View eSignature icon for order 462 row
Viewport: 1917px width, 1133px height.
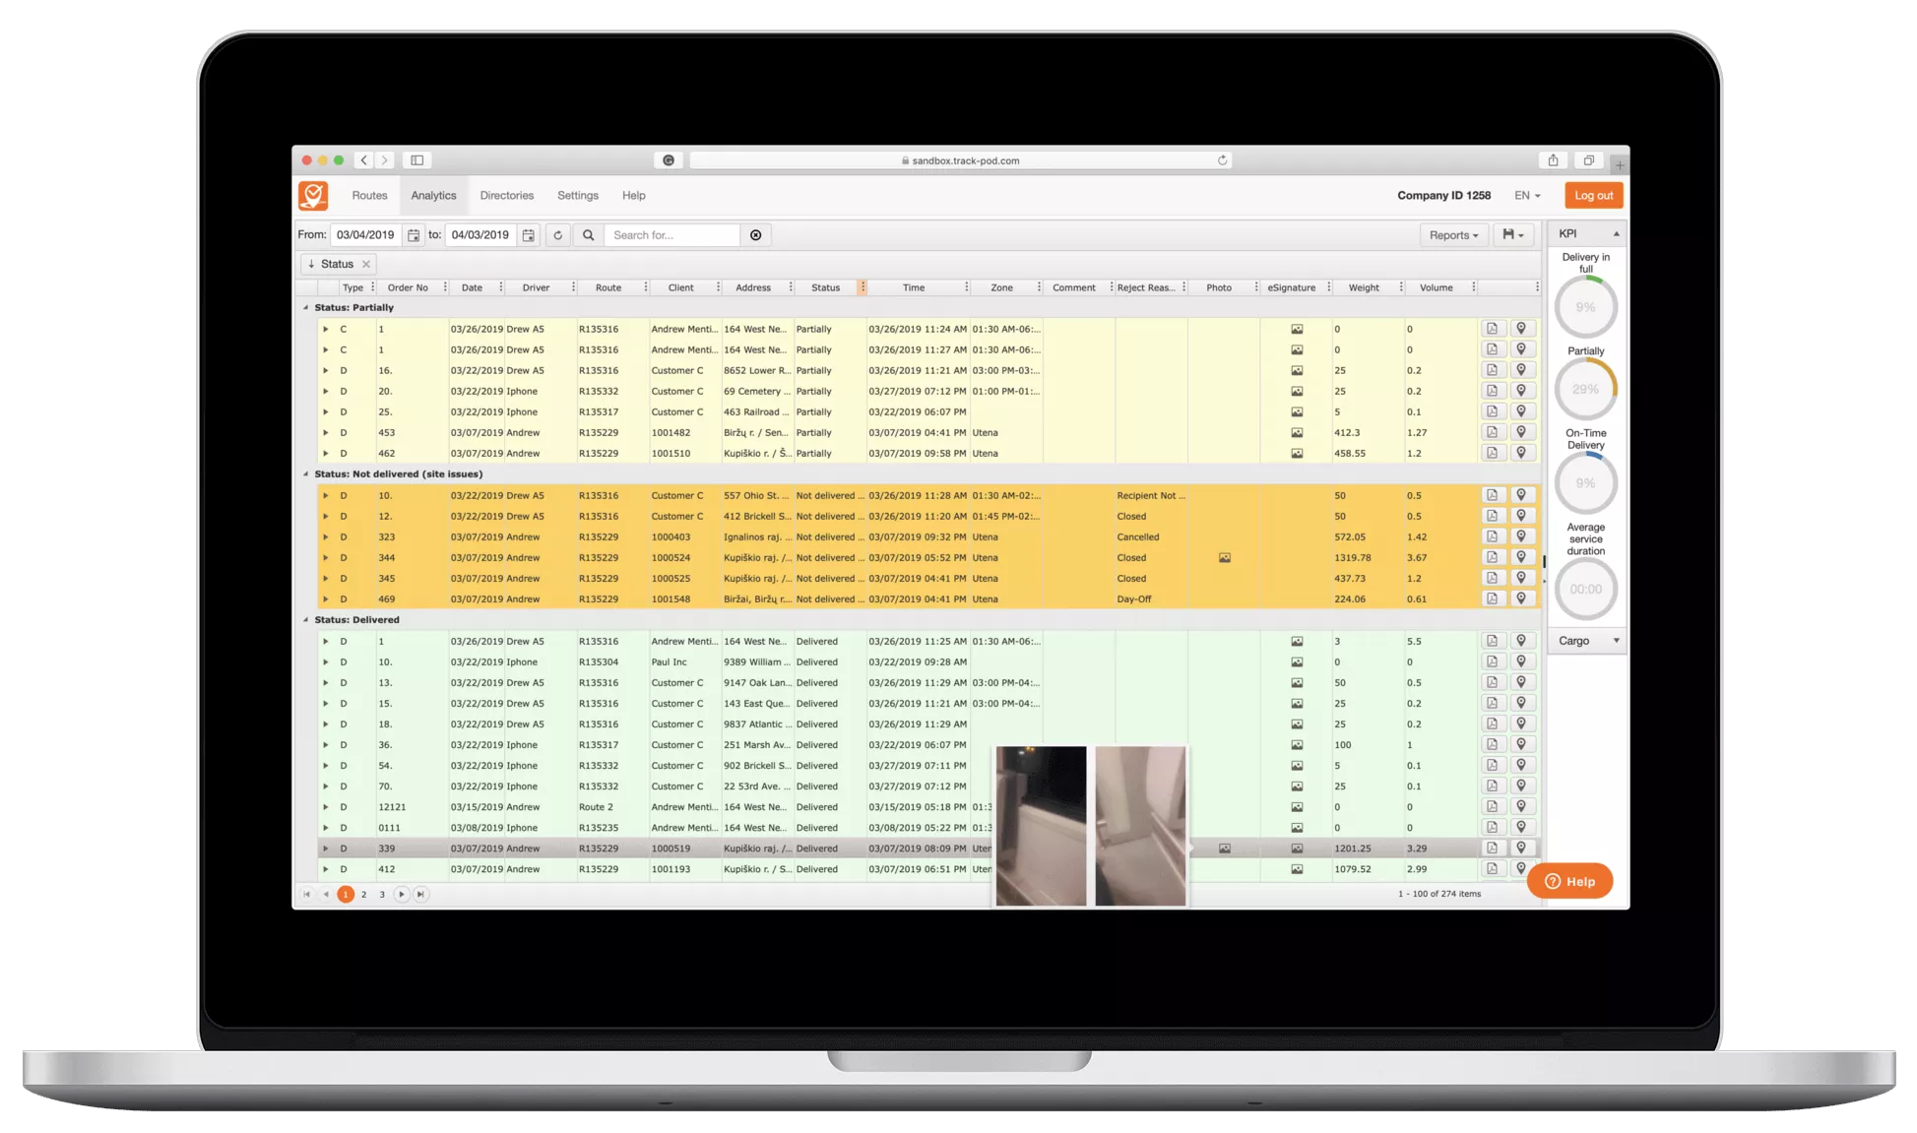[1297, 454]
